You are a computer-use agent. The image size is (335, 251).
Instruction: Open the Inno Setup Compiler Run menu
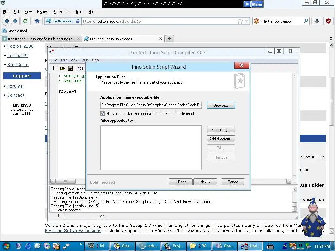85,60
